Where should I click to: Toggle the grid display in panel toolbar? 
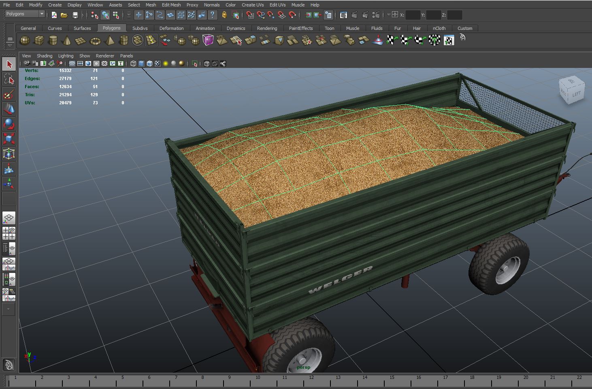[72, 63]
